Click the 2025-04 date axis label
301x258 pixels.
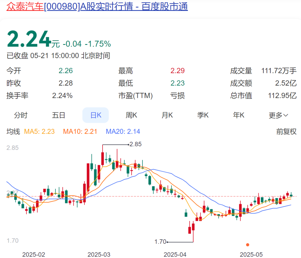(x=175, y=255)
